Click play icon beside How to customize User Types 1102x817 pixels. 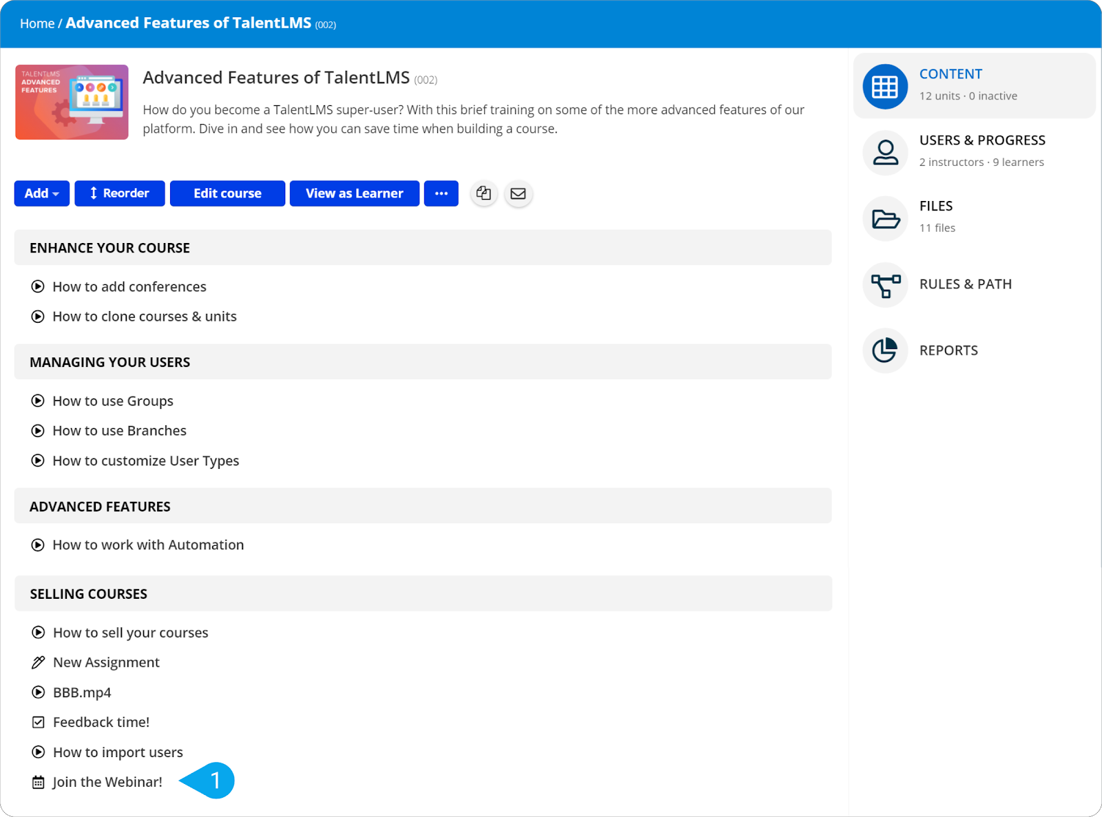(38, 460)
